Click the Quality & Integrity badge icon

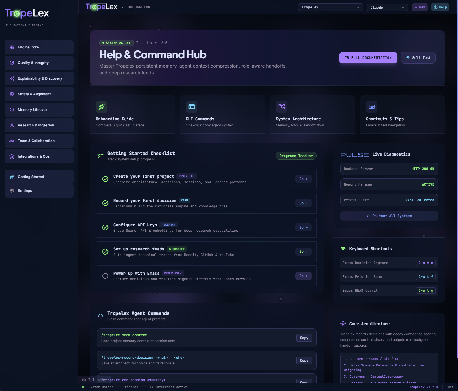12,63
